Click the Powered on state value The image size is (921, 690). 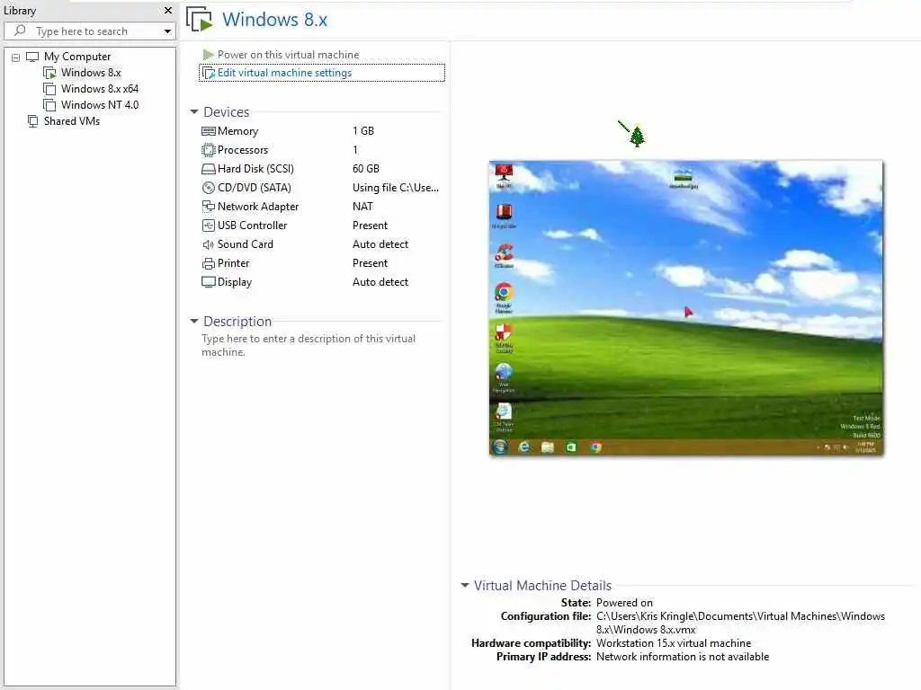click(x=624, y=603)
